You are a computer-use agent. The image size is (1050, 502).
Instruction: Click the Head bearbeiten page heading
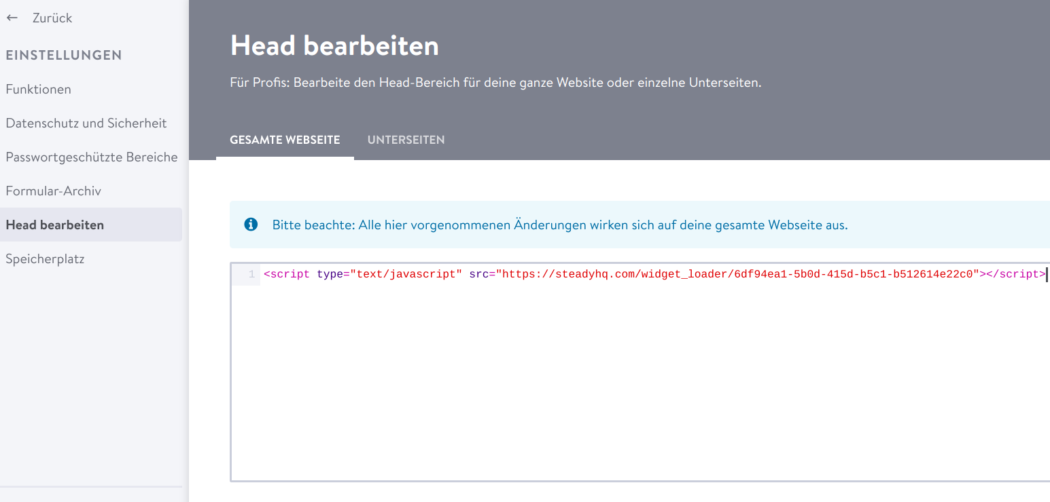coord(334,46)
